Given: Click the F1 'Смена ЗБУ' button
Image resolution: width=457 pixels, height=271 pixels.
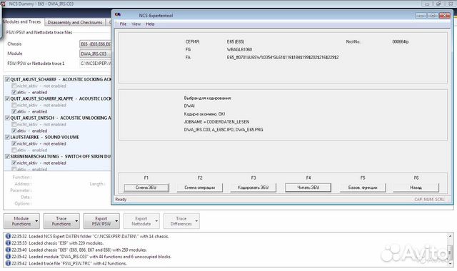Looking at the screenshot, I should [x=146, y=188].
